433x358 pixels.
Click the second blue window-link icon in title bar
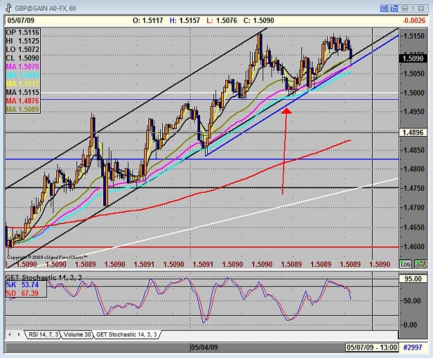click(394, 8)
